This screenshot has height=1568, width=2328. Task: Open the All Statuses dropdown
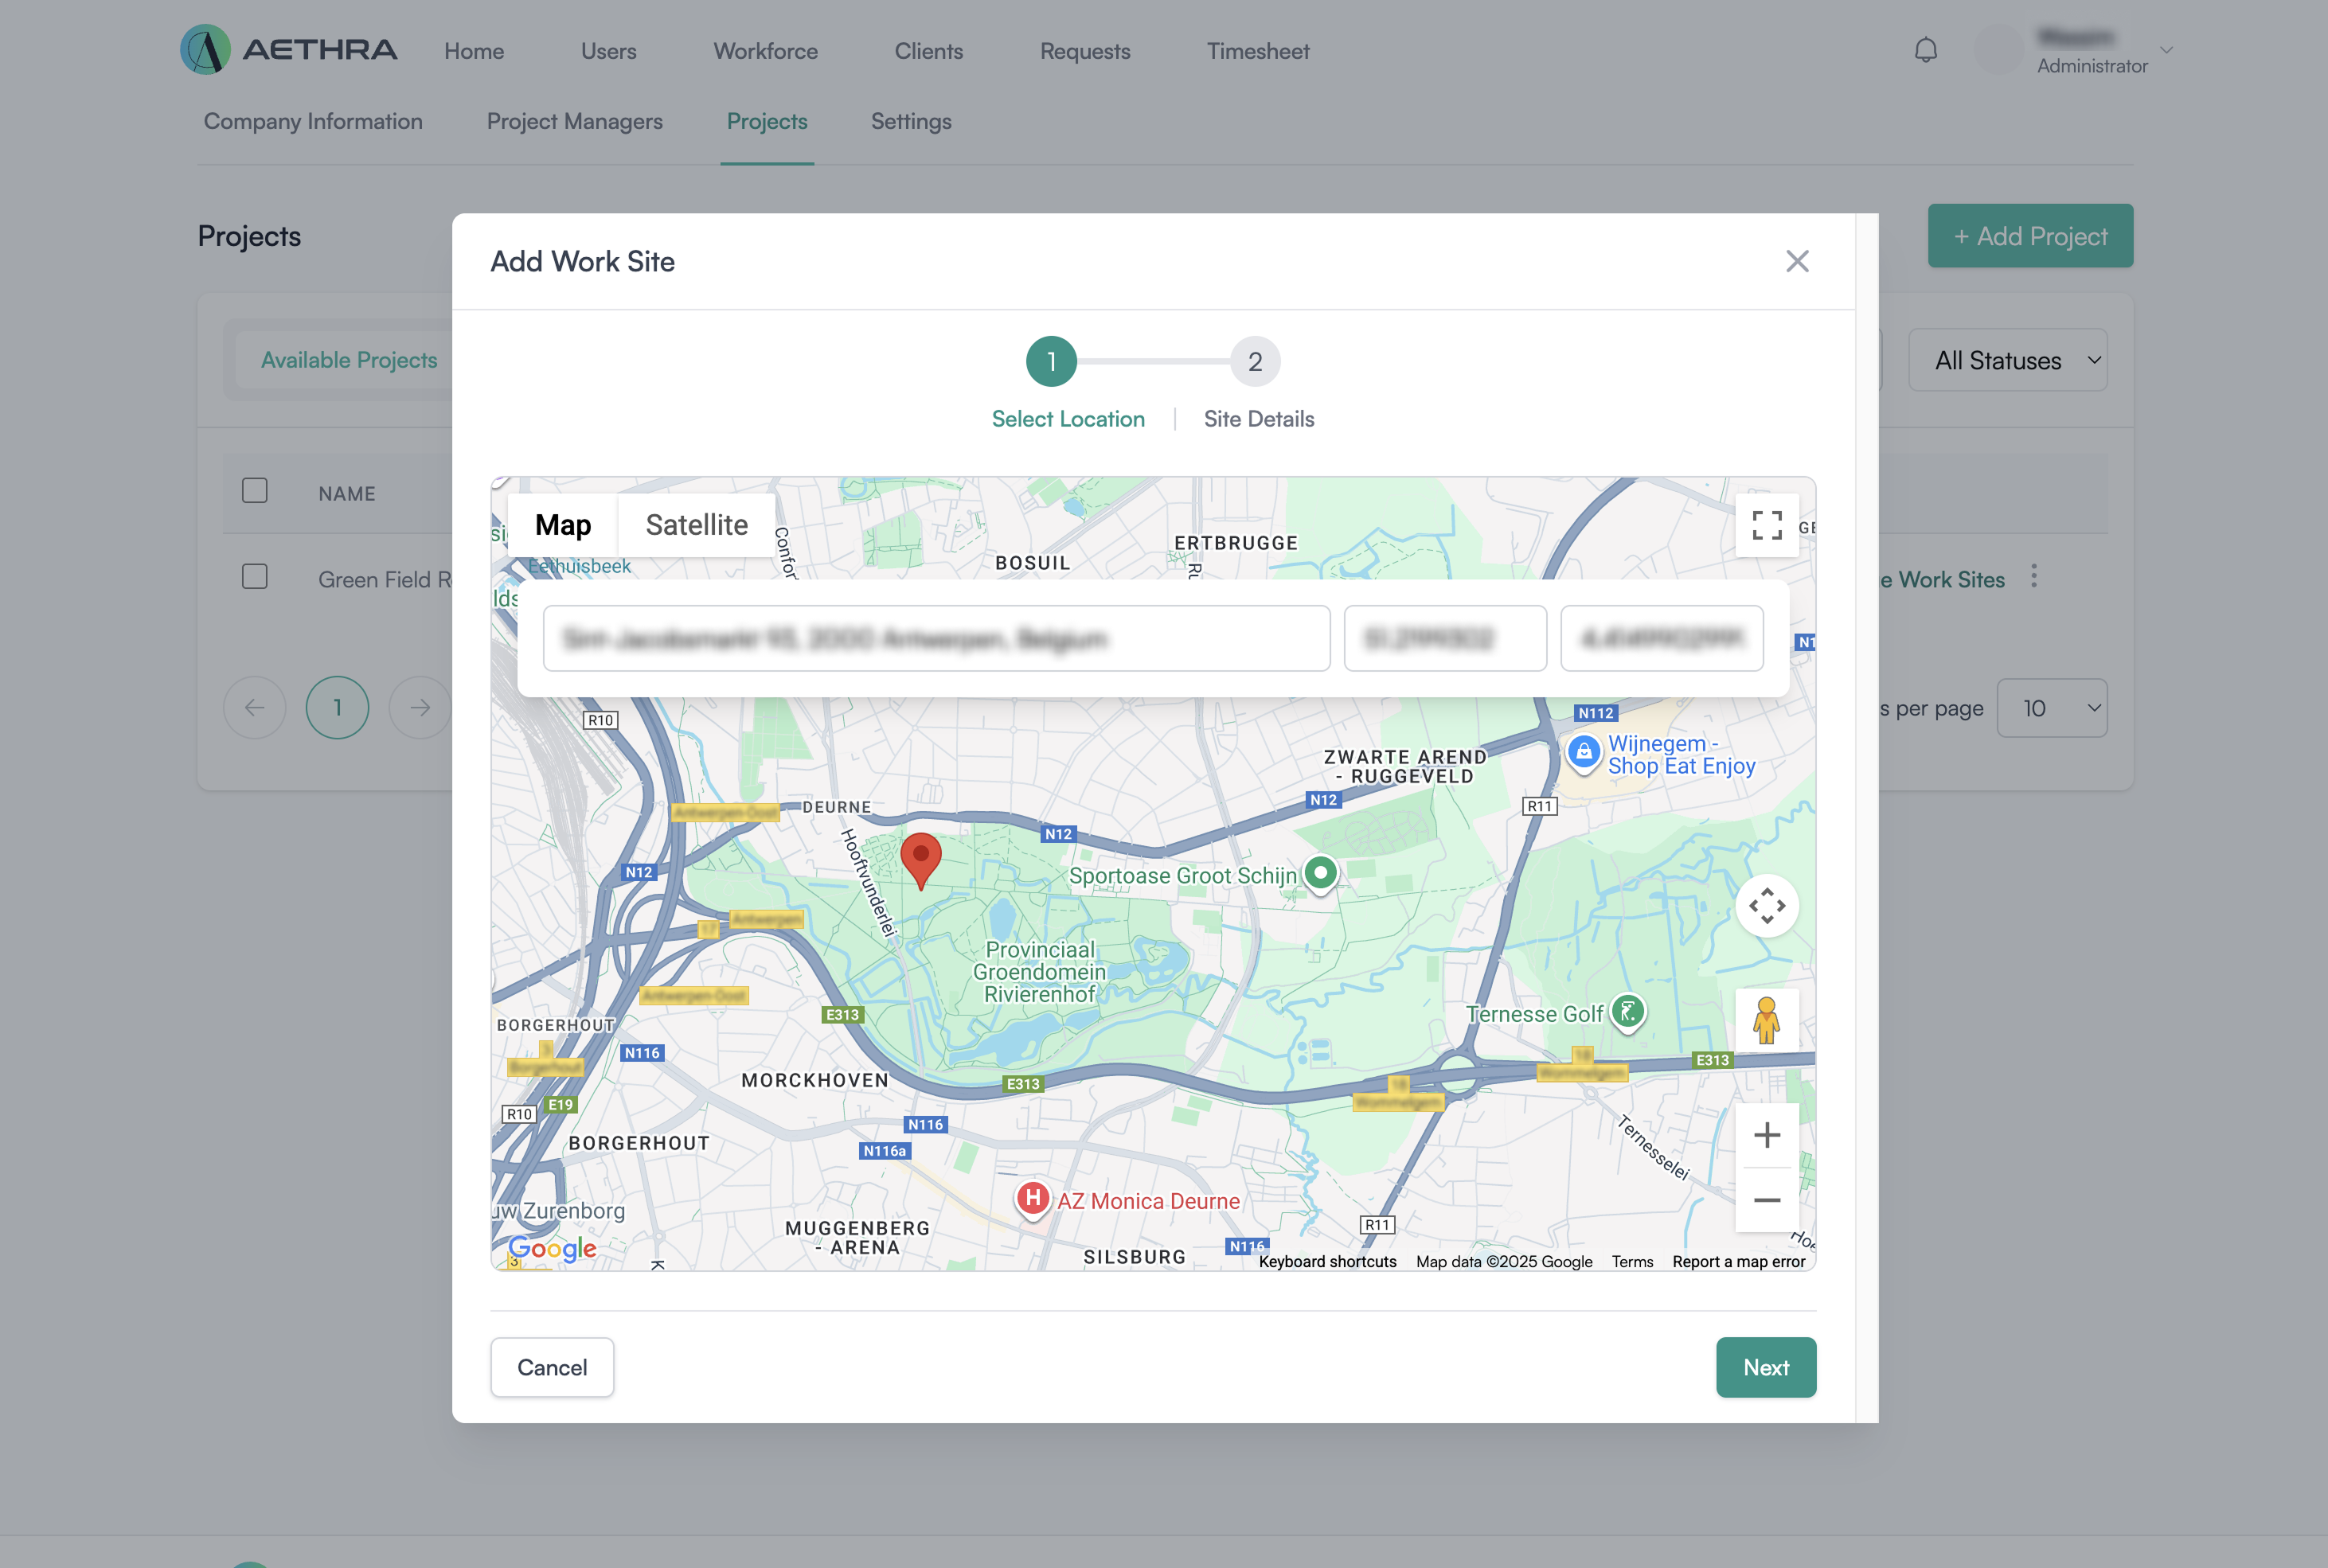pyautogui.click(x=2008, y=361)
